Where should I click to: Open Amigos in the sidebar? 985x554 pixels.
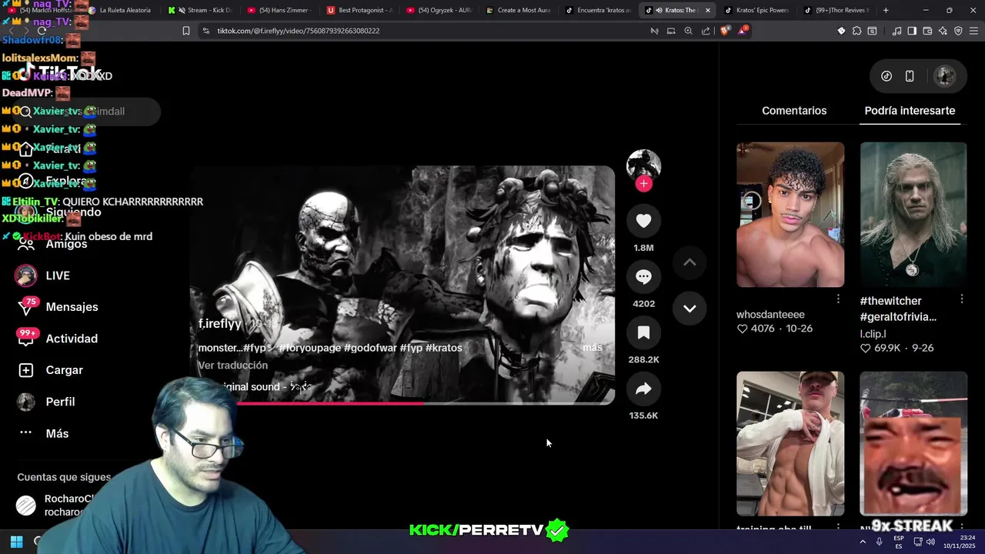(x=52, y=244)
